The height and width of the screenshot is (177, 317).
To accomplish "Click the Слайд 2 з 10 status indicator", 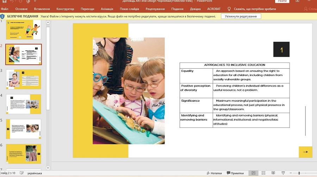I will 8,173.
